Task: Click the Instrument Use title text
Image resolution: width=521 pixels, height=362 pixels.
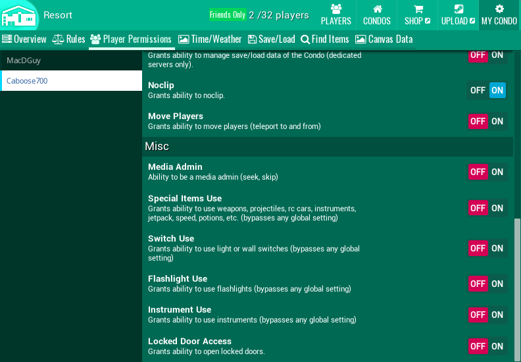Action: (180, 310)
